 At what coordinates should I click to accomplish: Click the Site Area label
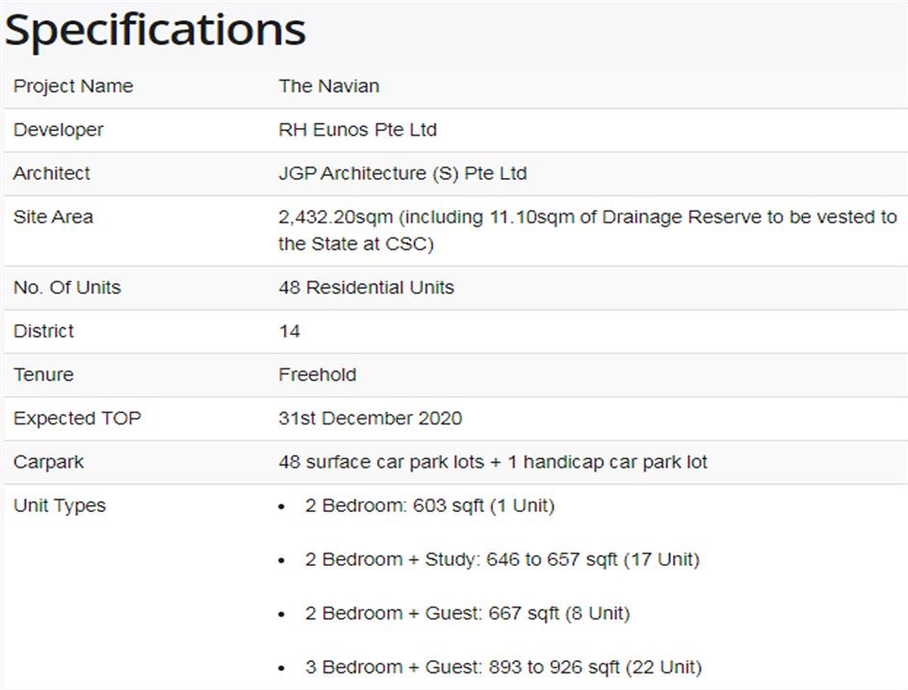click(x=53, y=217)
